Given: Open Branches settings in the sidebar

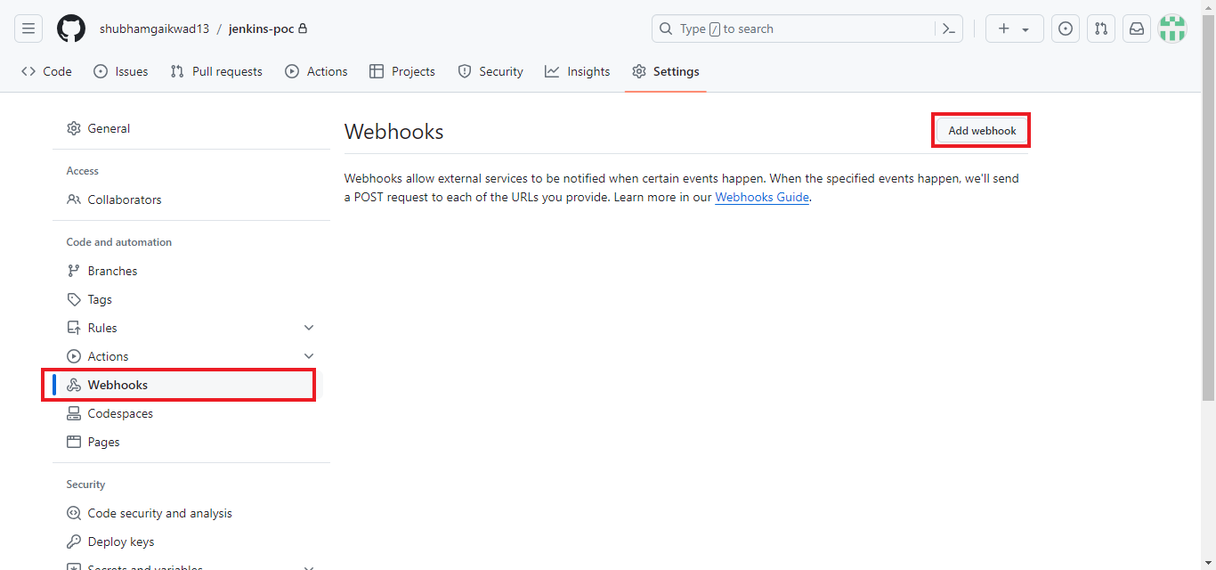Looking at the screenshot, I should 191,271.
